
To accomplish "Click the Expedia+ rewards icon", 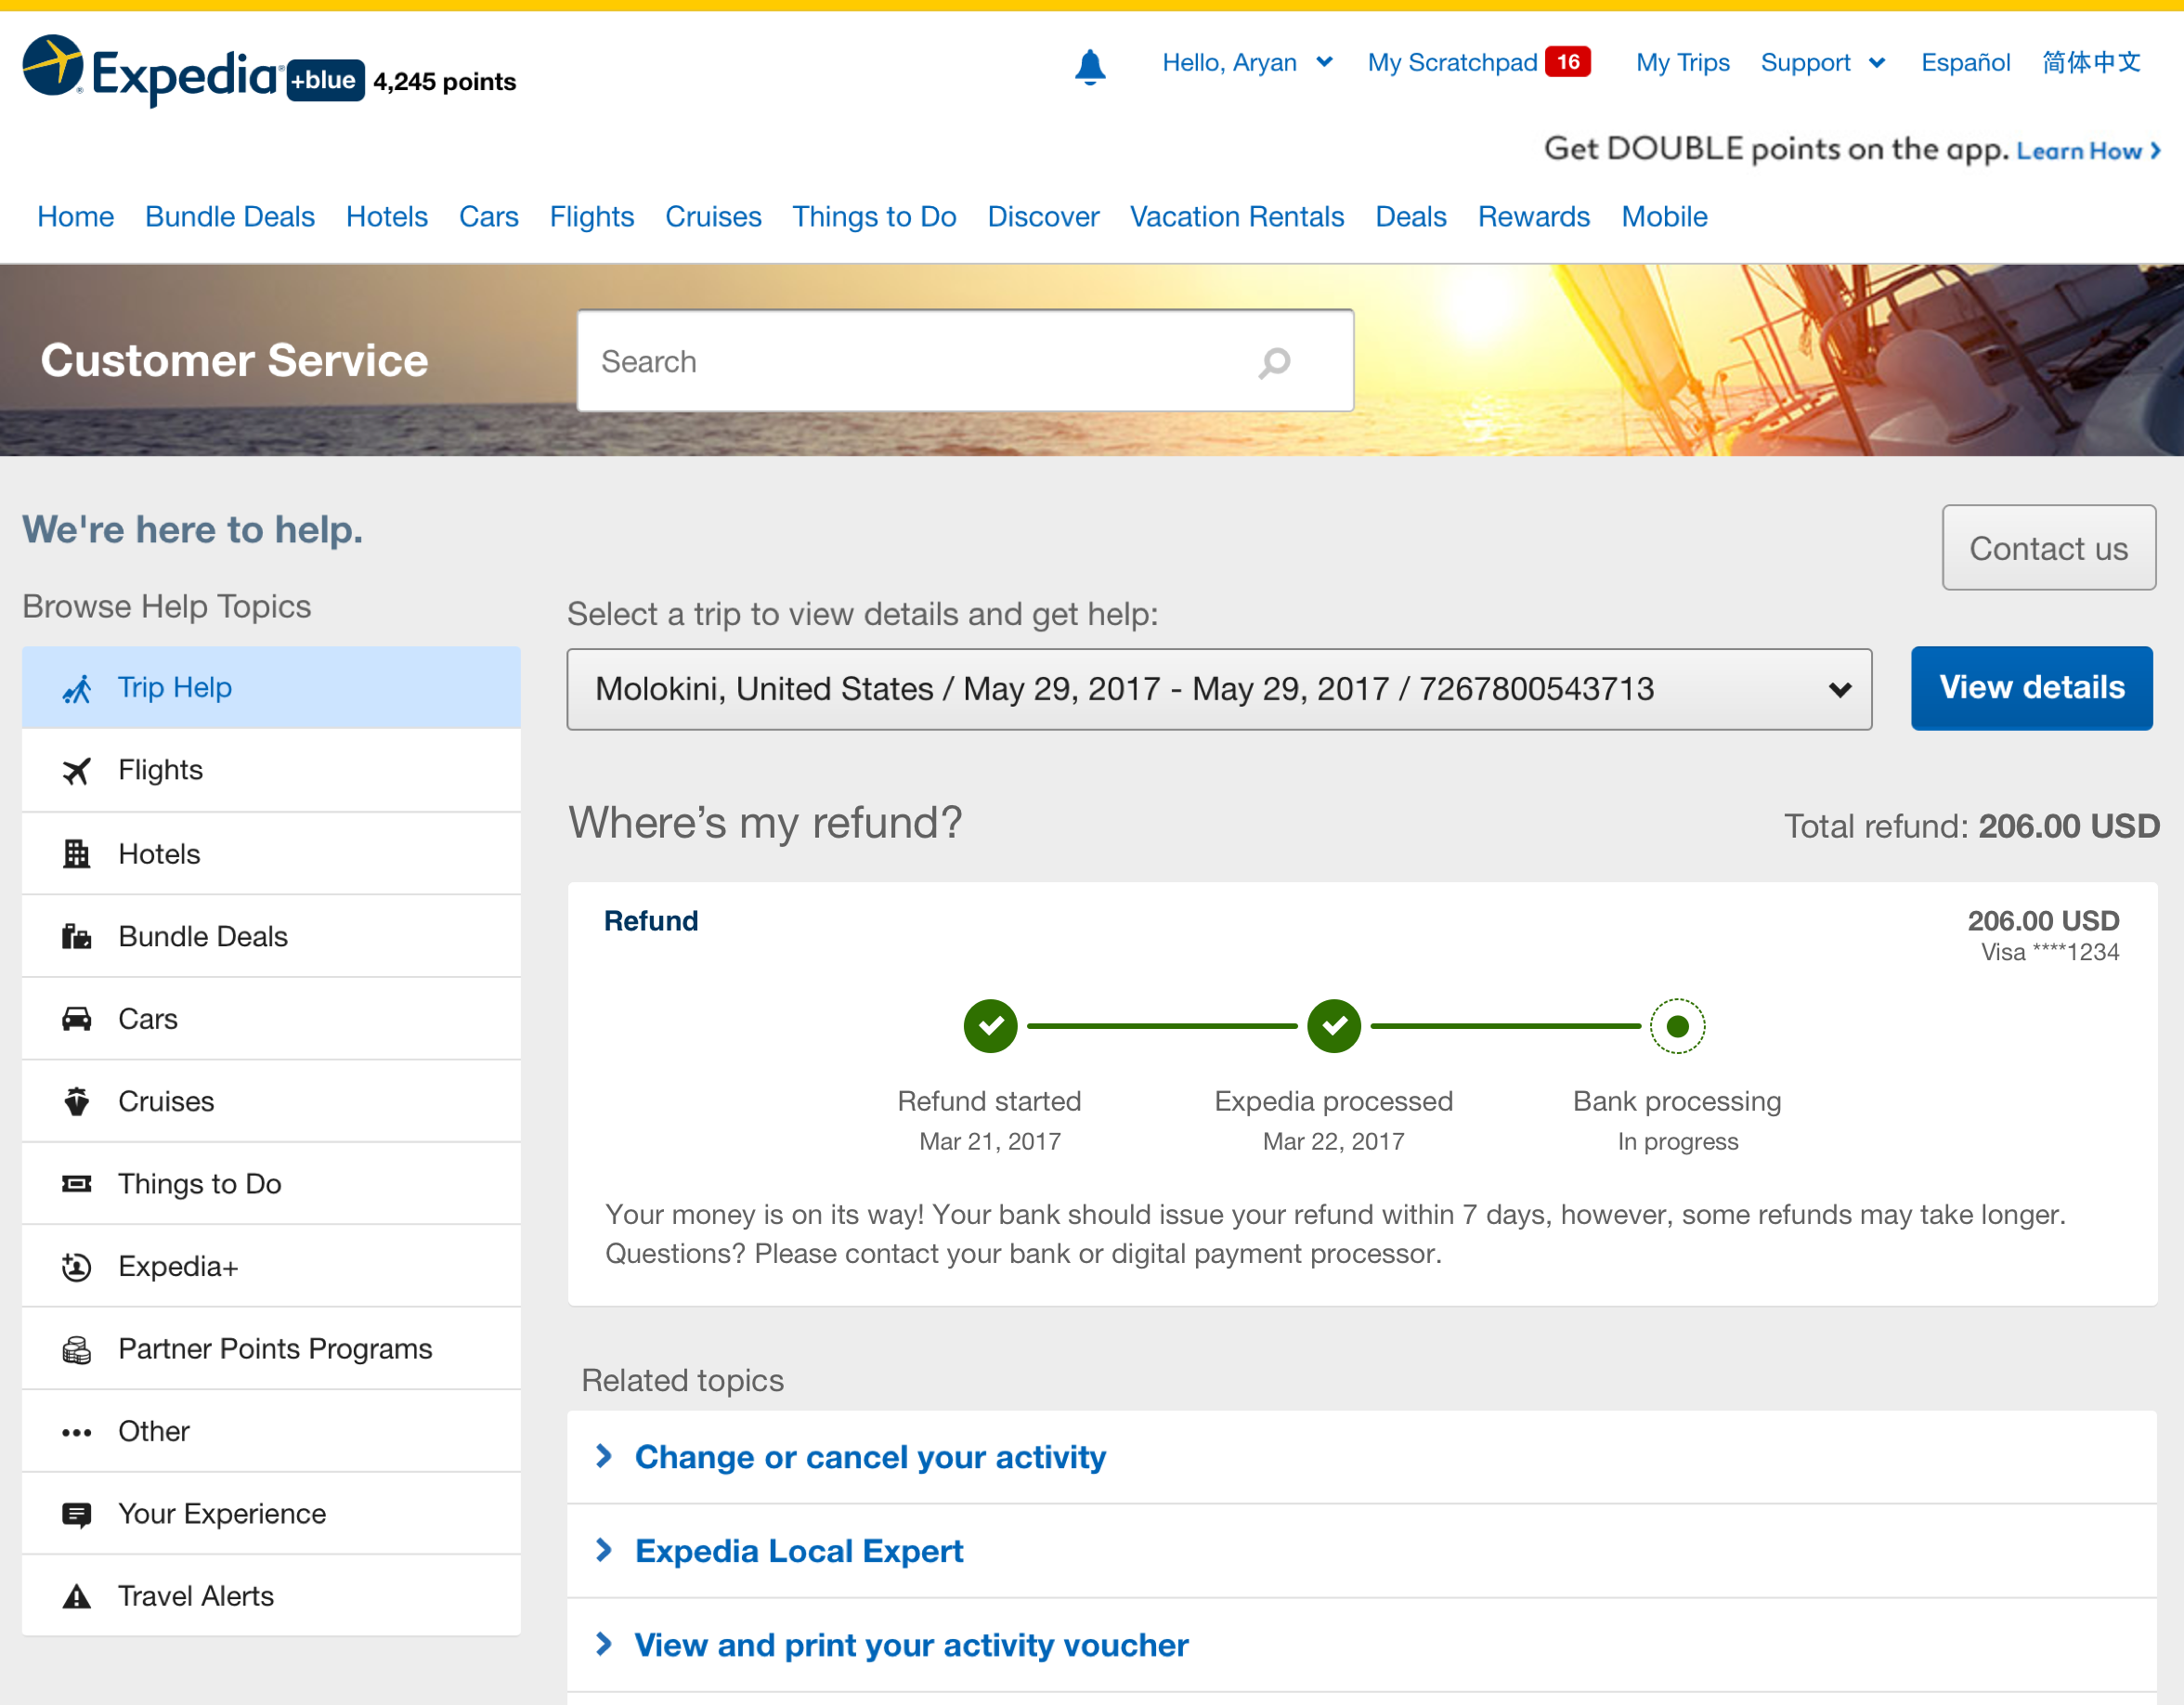I will point(77,1267).
